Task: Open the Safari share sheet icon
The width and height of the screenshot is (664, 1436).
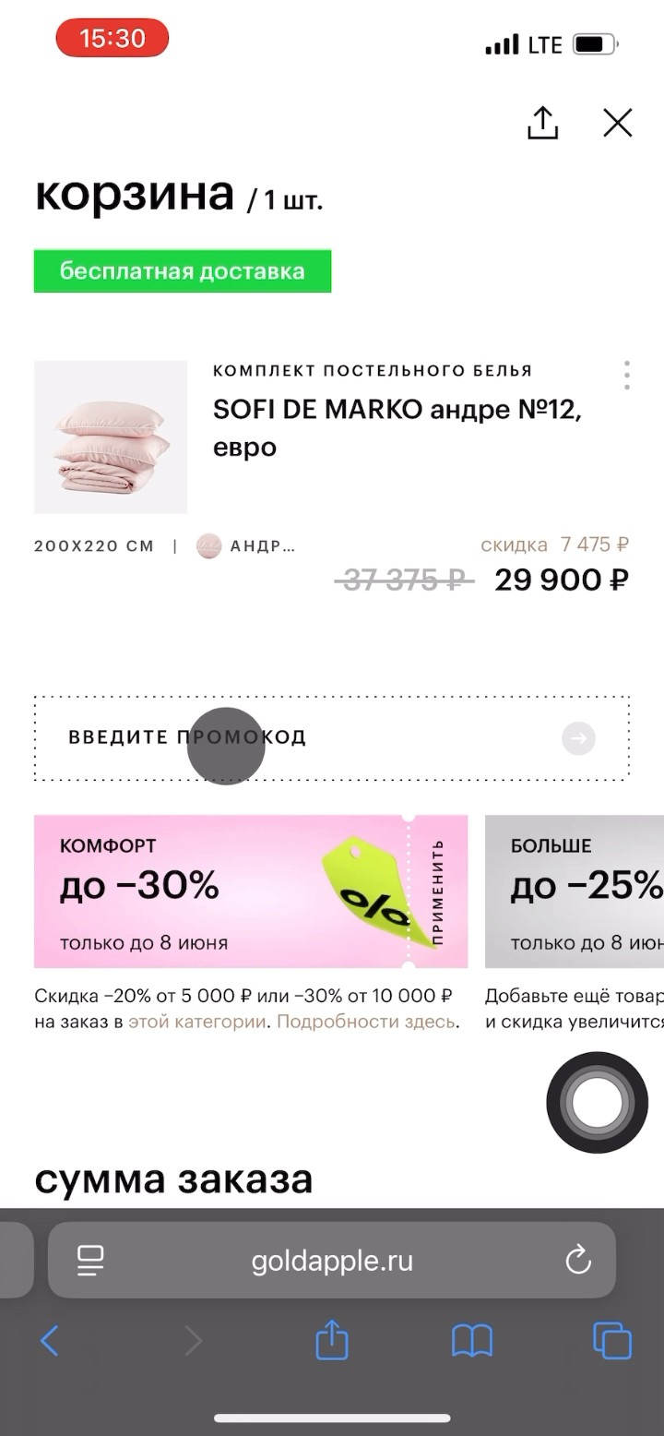Action: (x=332, y=1340)
